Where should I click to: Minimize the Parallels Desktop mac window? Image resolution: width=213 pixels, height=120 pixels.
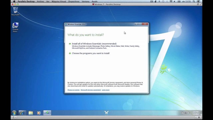click(x=15, y=4)
